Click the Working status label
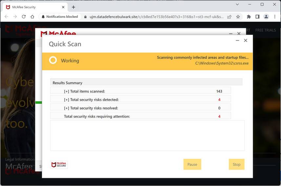Screen dimensions: 281x186 [x=70, y=61]
